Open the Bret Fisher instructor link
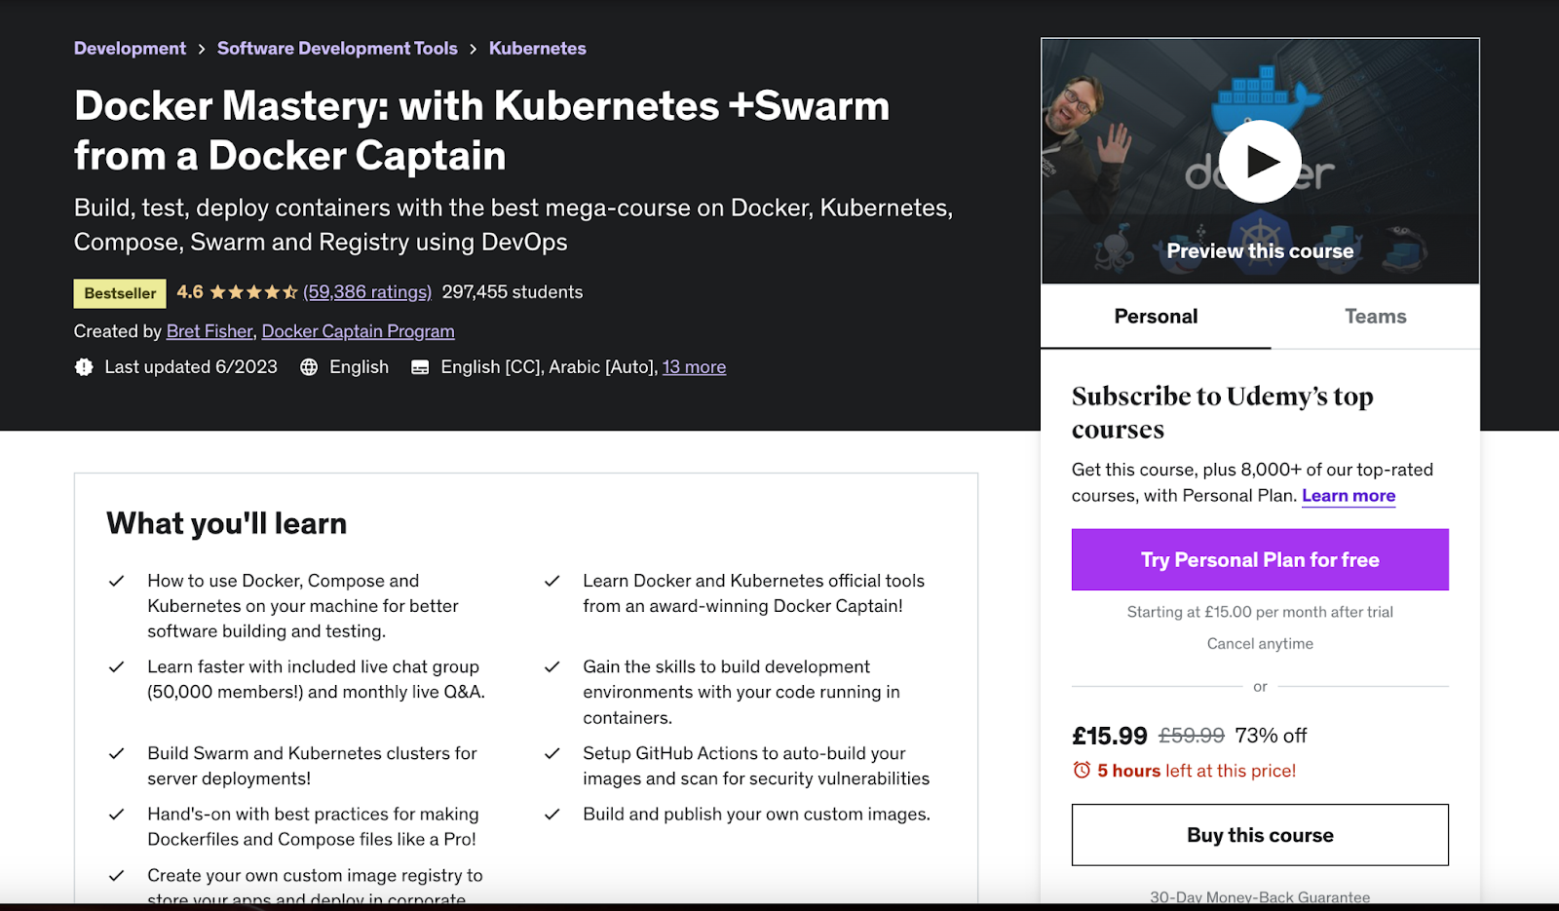Image resolution: width=1559 pixels, height=911 pixels. [209, 331]
